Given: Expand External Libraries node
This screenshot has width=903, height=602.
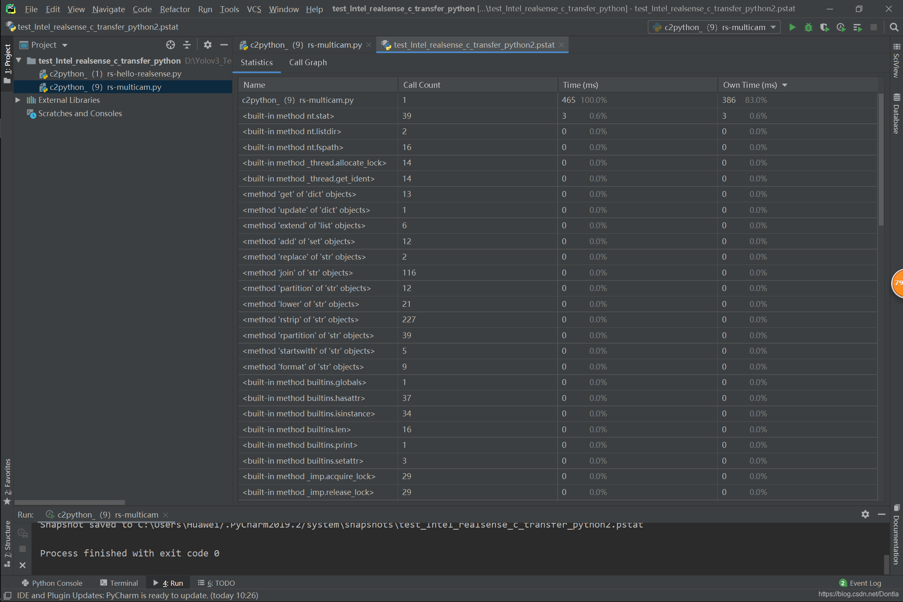Looking at the screenshot, I should point(18,100).
